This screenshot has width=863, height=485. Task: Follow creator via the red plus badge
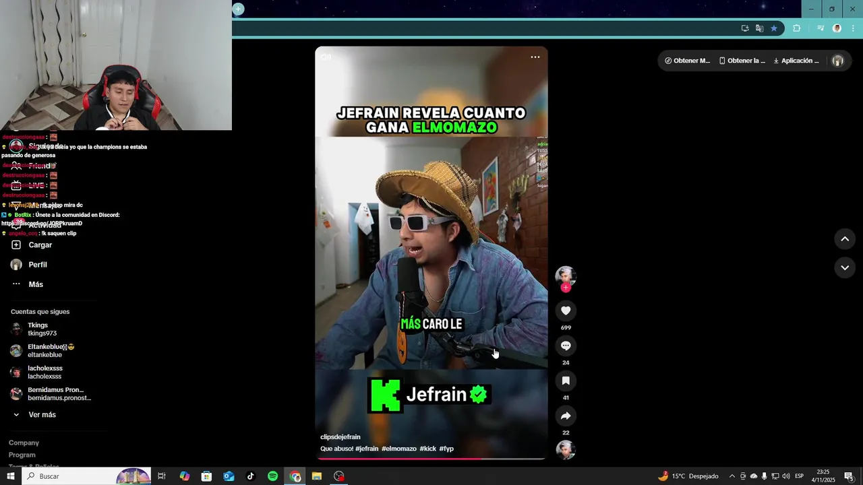[566, 288]
